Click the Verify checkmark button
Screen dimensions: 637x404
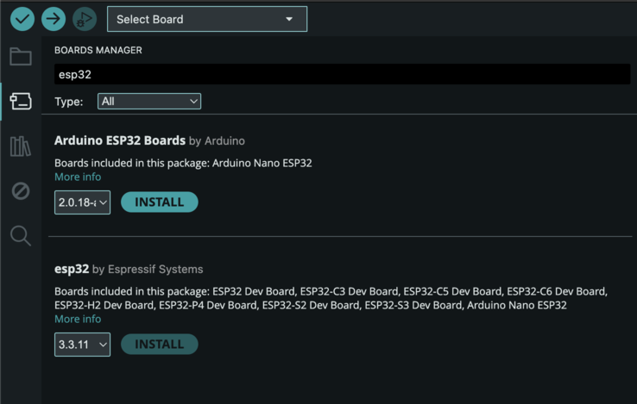click(22, 19)
